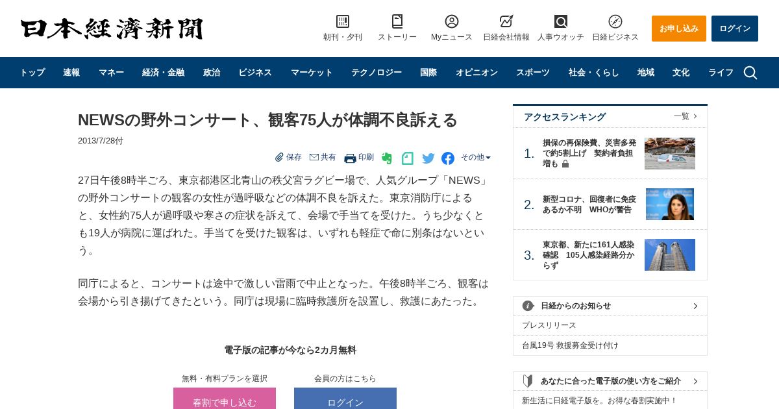This screenshot has width=779, height=409.
Task: Open the 朝刊・夕刊 newspaper icon
Action: click(x=343, y=21)
